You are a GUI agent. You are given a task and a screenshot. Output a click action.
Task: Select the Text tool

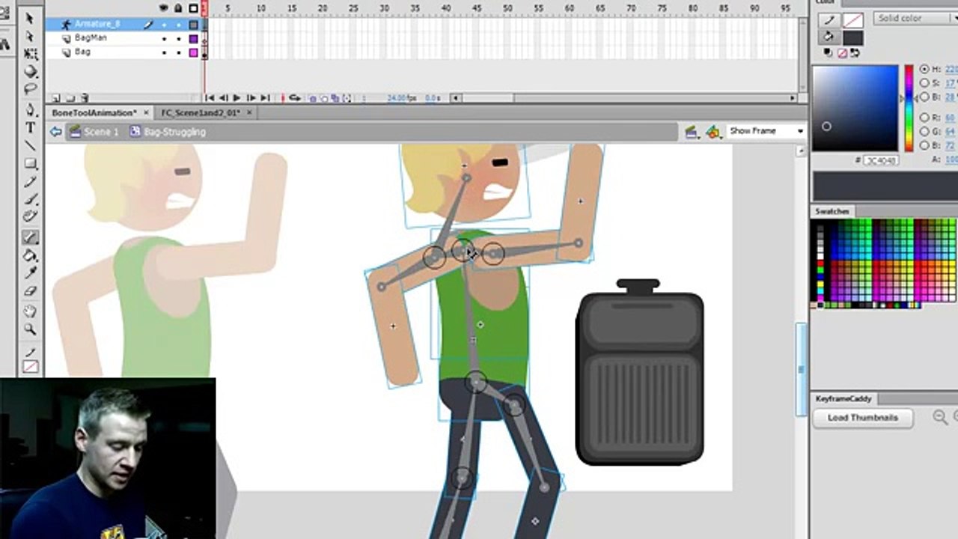point(30,127)
